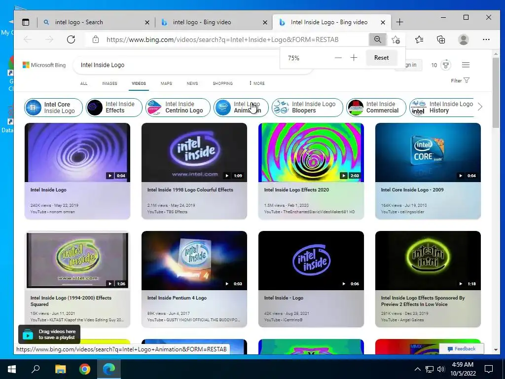The height and width of the screenshot is (379, 505).
Task: Expand the MORE search categories menu
Action: 257,83
